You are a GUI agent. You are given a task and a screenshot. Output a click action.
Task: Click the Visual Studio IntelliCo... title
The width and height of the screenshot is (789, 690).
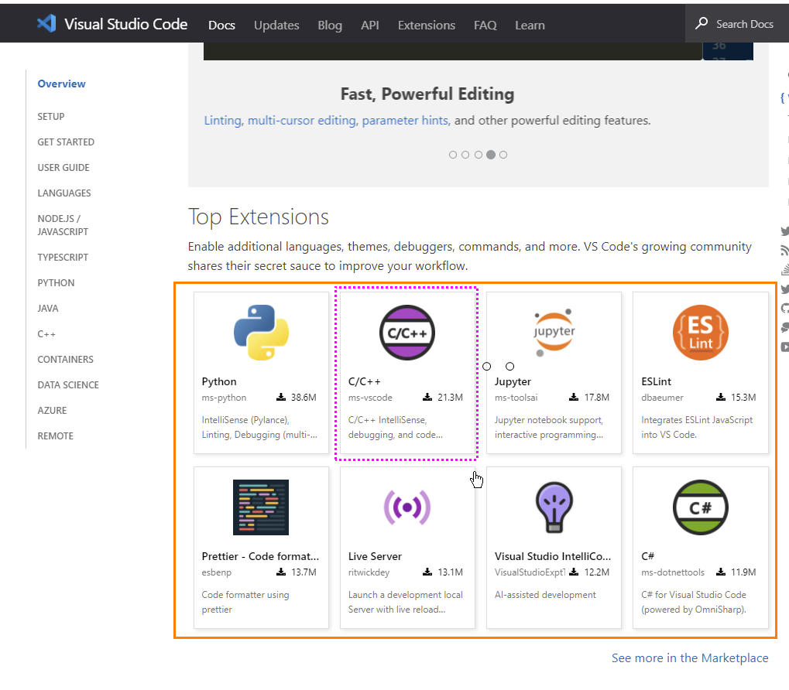[x=553, y=556]
